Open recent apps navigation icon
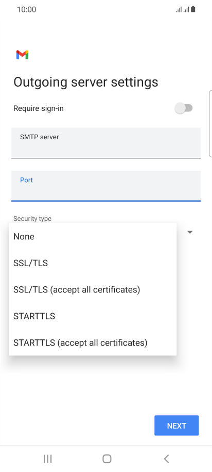The image size is (212, 472). [47, 459]
